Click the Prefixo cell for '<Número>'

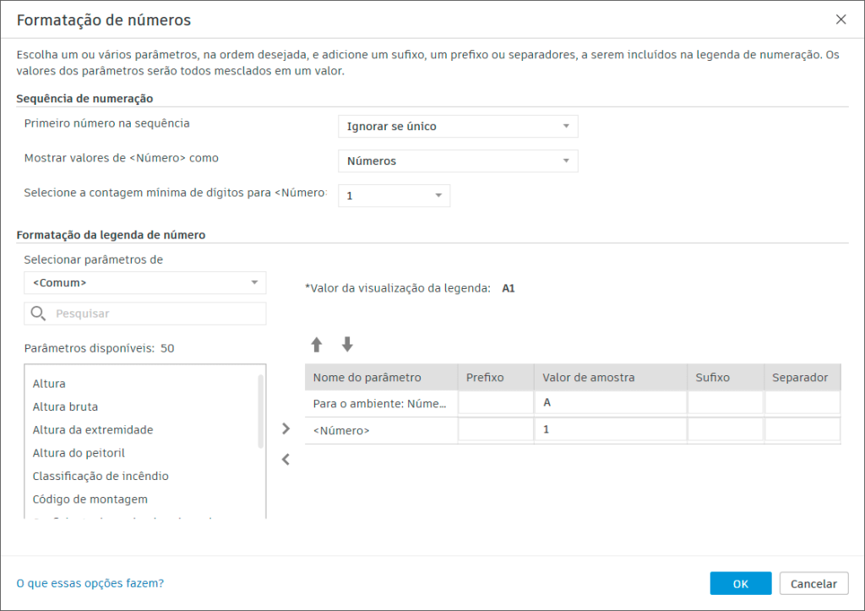pyautogui.click(x=495, y=429)
